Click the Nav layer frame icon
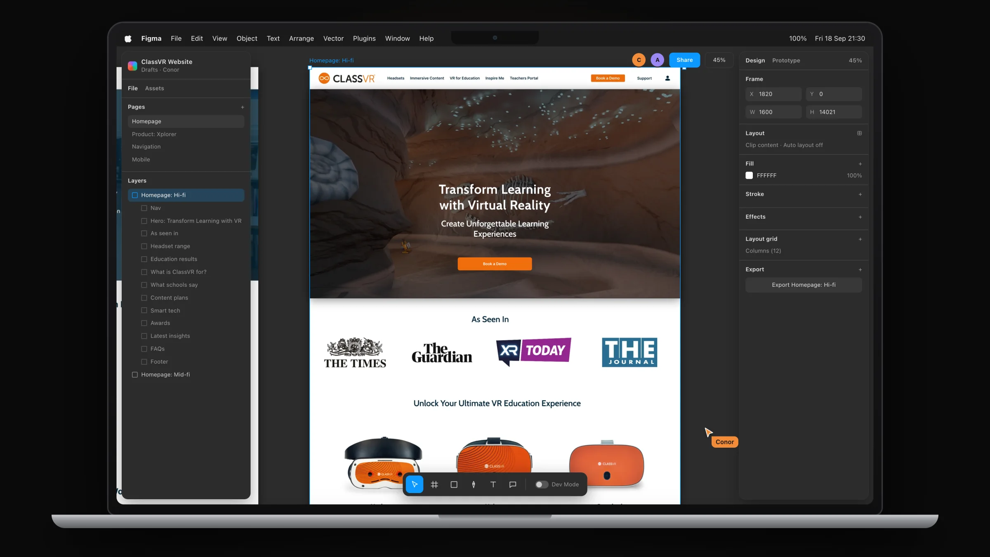Image resolution: width=990 pixels, height=557 pixels. pos(144,208)
